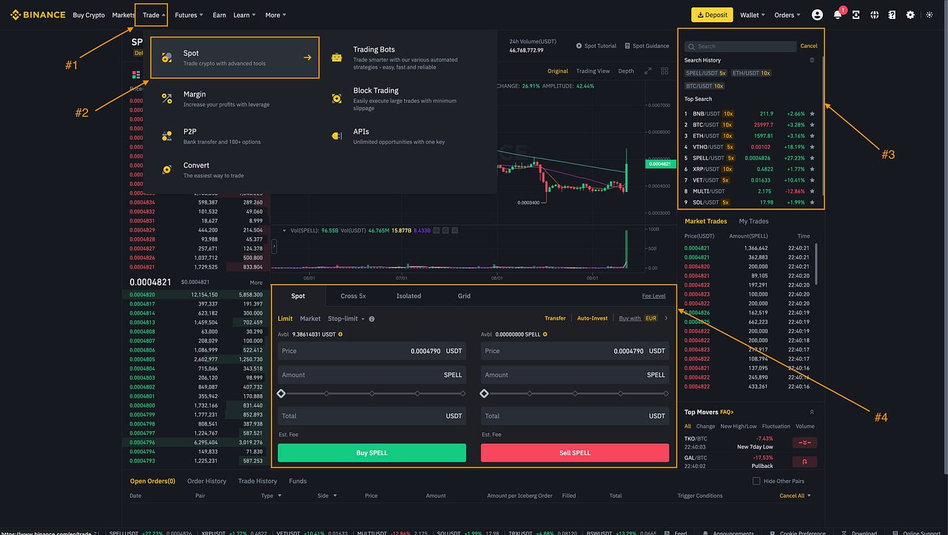Viewport: 948px width, 535px height.
Task: Expand the More dropdown menu
Action: pos(276,15)
